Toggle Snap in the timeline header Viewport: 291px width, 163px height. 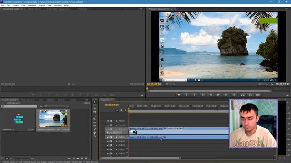pos(117,110)
